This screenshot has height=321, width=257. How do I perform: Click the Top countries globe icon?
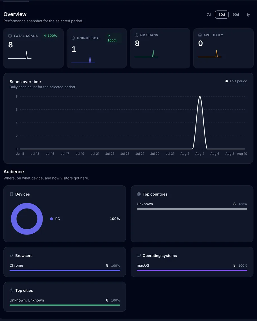139,194
